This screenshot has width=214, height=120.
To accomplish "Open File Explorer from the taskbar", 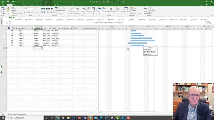I will point(68,118).
